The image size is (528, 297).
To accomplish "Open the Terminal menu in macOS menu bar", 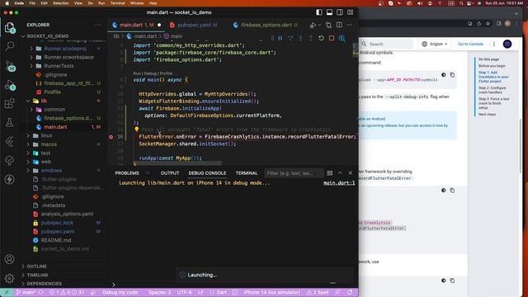I will click(117, 3).
